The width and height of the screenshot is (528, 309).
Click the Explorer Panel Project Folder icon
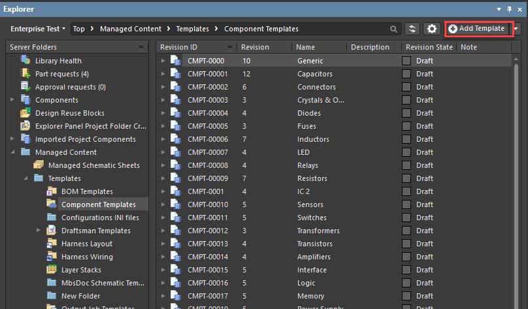click(25, 126)
